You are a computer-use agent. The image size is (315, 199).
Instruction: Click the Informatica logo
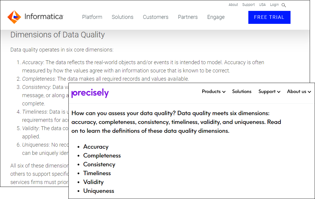coord(35,17)
